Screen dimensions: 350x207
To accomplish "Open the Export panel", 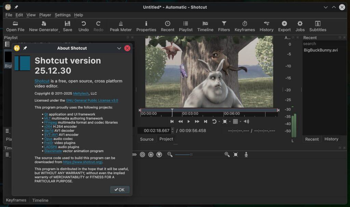I will tap(284, 26).
